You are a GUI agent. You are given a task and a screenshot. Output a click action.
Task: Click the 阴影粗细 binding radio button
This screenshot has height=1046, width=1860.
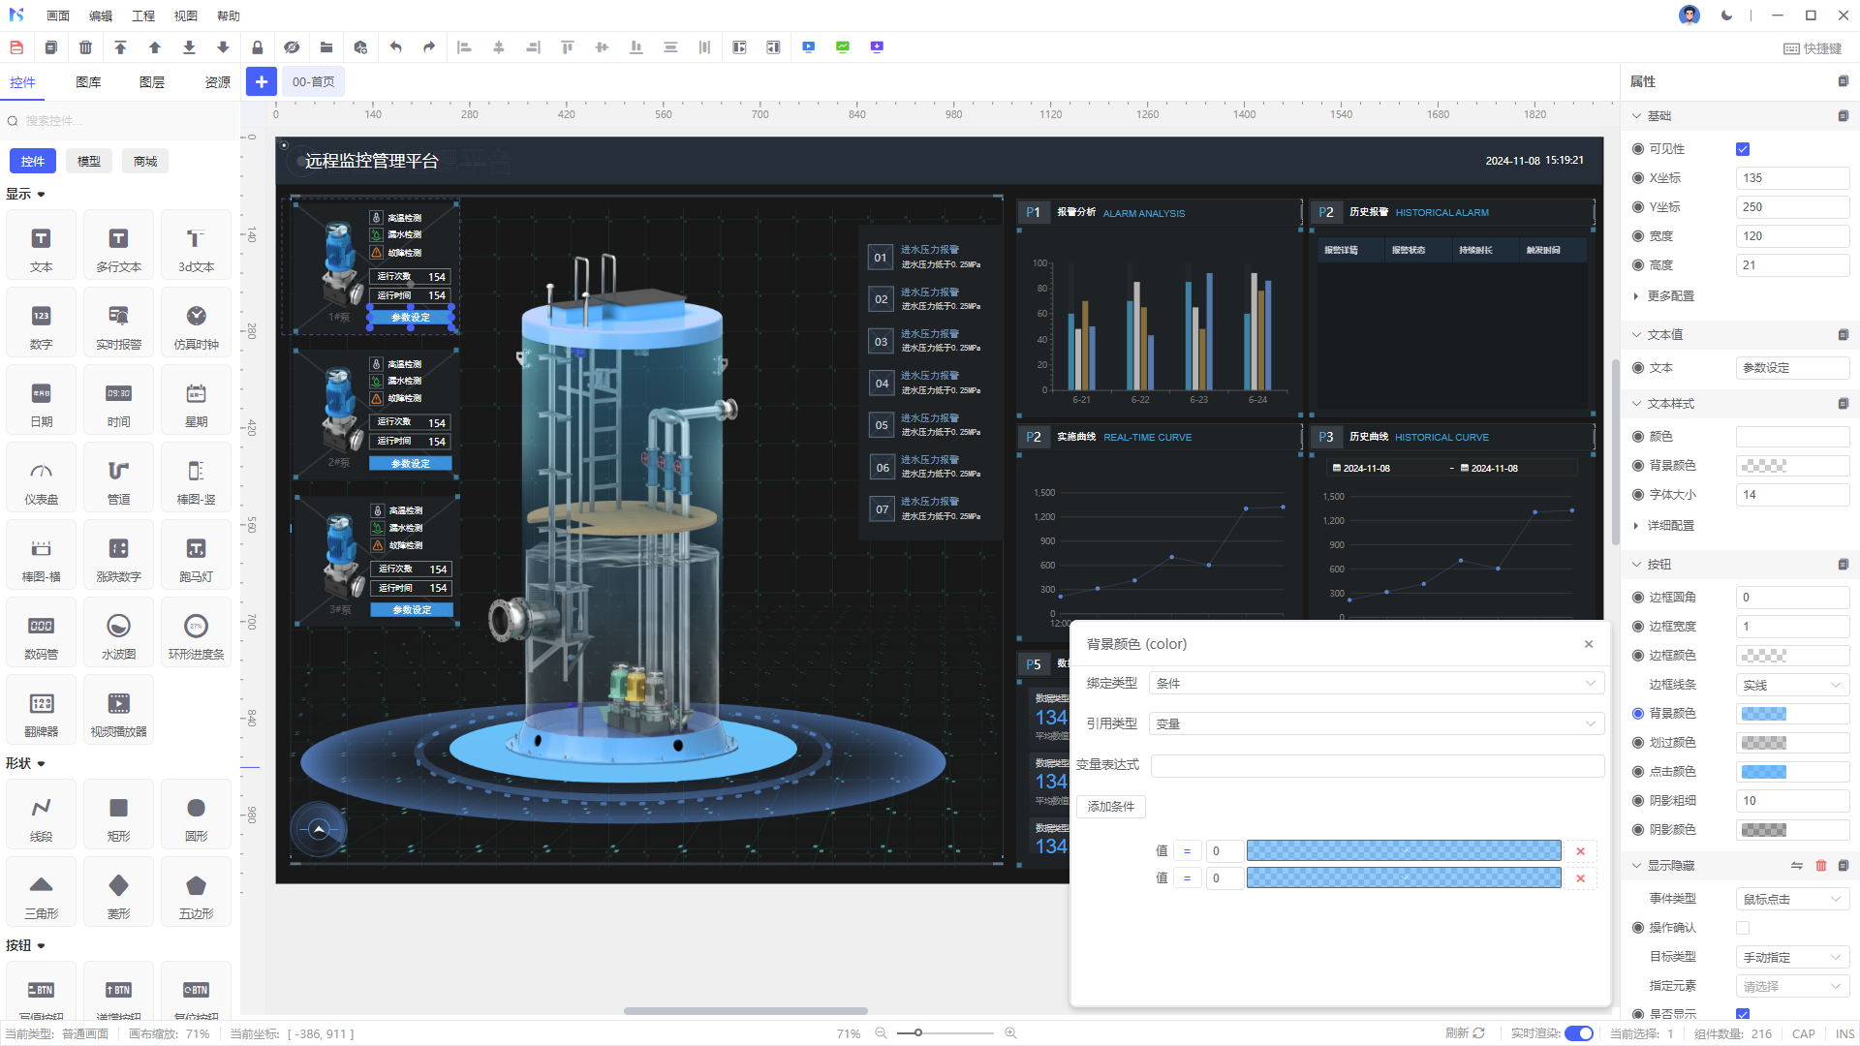pos(1638,801)
